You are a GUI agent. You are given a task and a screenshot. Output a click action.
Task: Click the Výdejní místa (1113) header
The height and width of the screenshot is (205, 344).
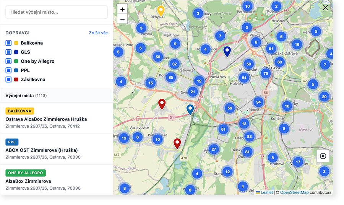(57, 96)
